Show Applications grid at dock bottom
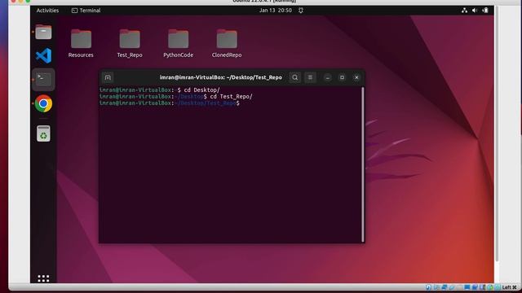The width and height of the screenshot is (522, 293). click(43, 278)
